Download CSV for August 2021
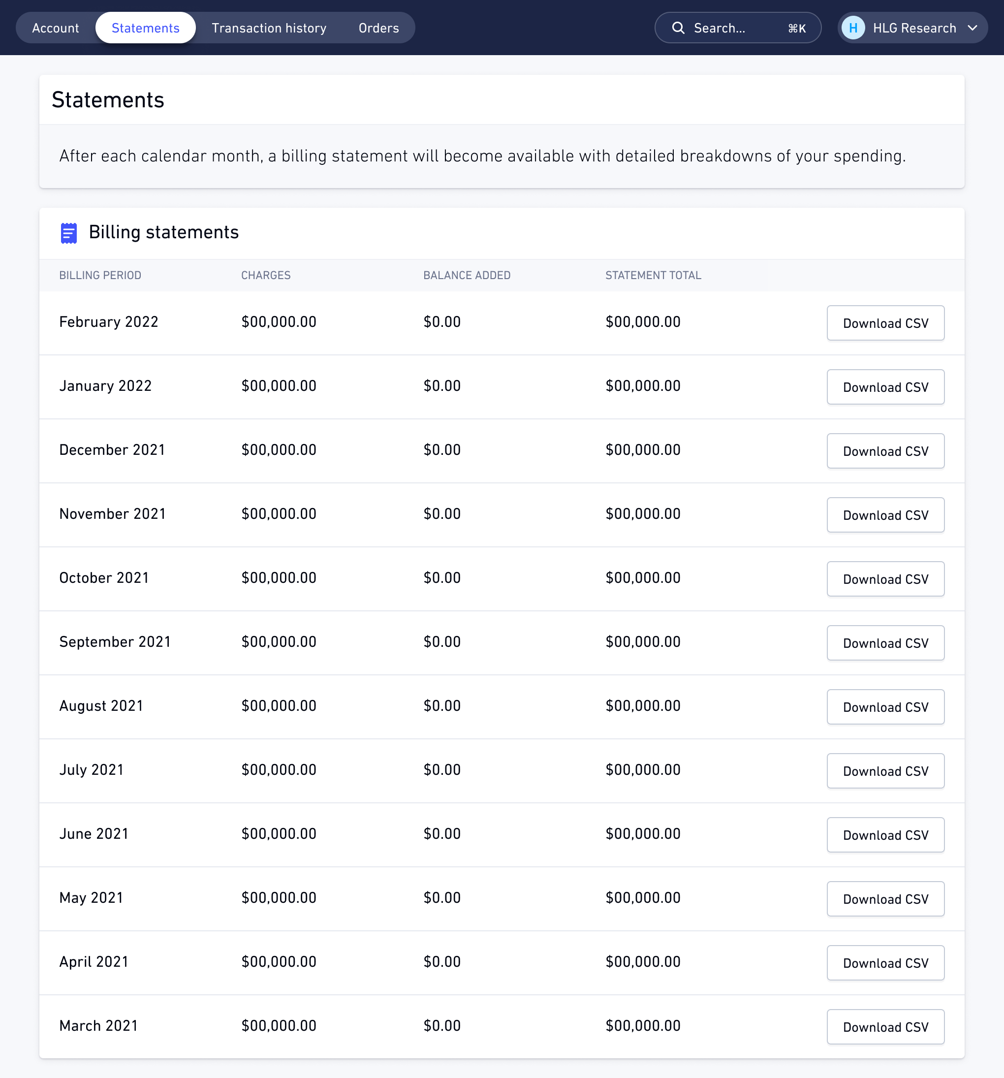This screenshot has width=1004, height=1078. click(x=885, y=707)
